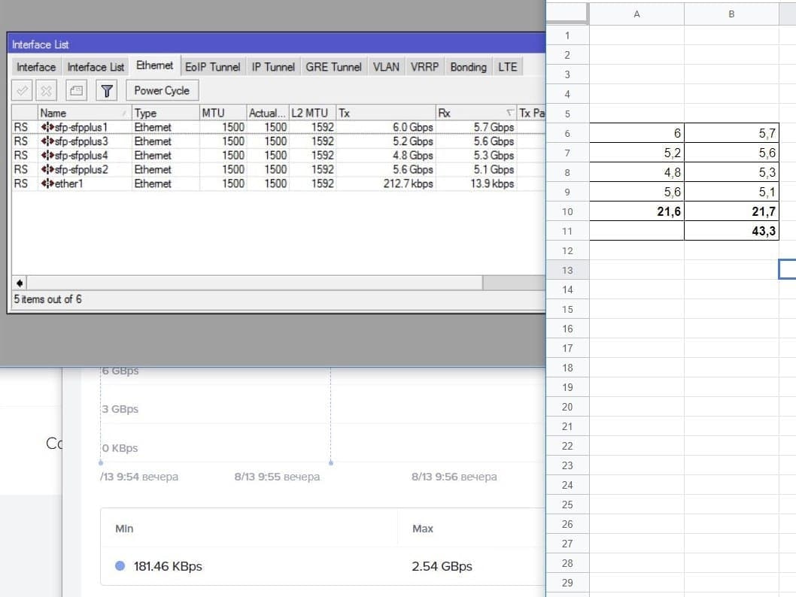Open the VLAN tab
The image size is (796, 597).
[x=386, y=67]
